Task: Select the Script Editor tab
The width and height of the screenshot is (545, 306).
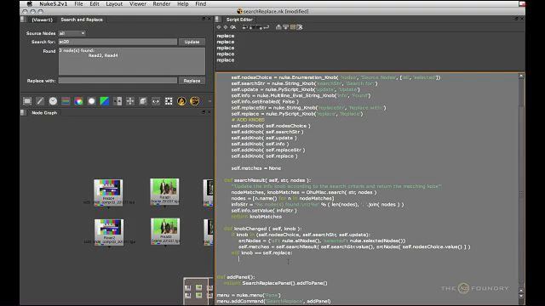Action: click(x=239, y=20)
